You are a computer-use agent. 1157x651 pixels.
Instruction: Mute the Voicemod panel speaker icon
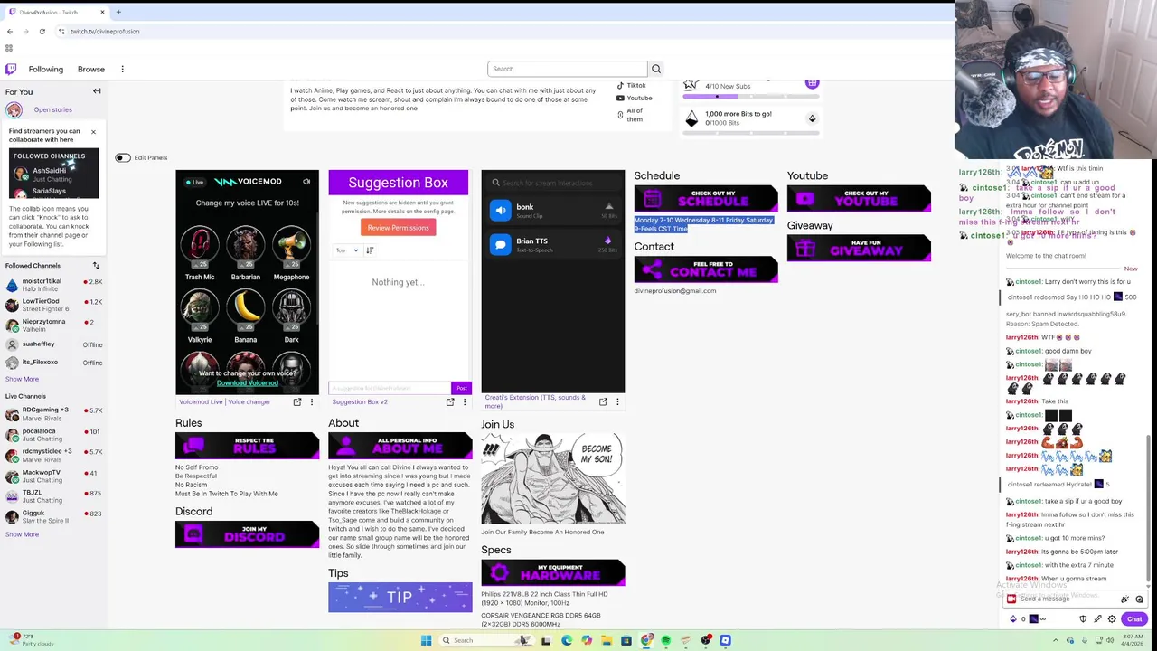click(x=306, y=182)
